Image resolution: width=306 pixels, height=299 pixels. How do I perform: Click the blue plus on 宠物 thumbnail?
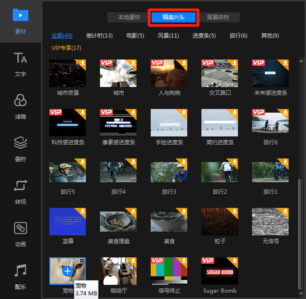click(x=68, y=271)
